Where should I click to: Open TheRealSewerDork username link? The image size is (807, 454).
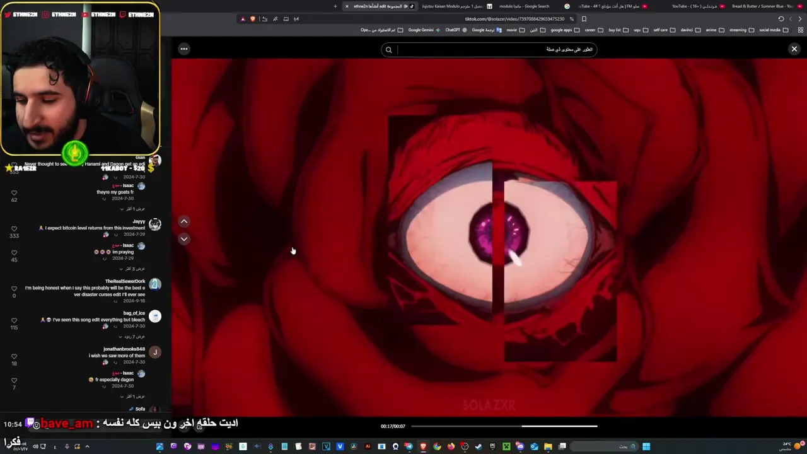click(x=125, y=281)
